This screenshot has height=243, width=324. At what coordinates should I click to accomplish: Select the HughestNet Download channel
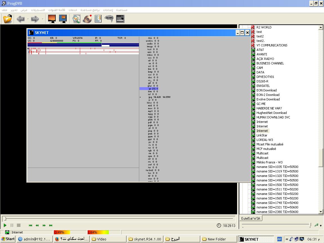tap(271, 113)
